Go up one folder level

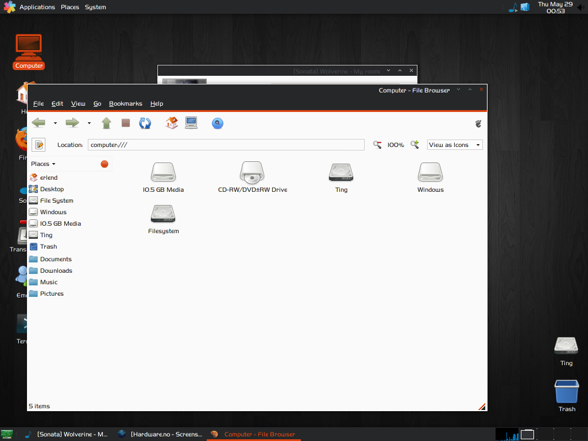[106, 123]
